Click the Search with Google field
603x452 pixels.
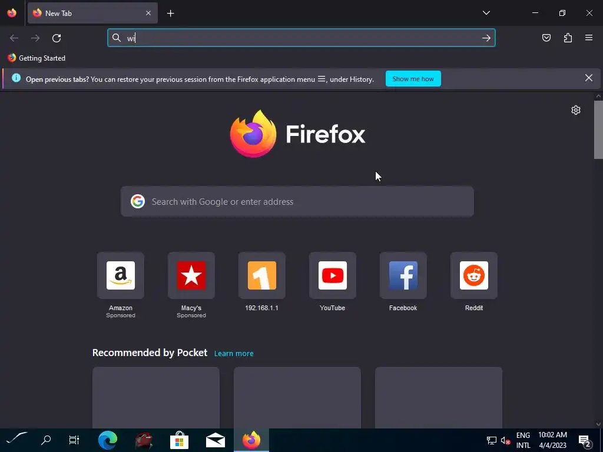297,202
